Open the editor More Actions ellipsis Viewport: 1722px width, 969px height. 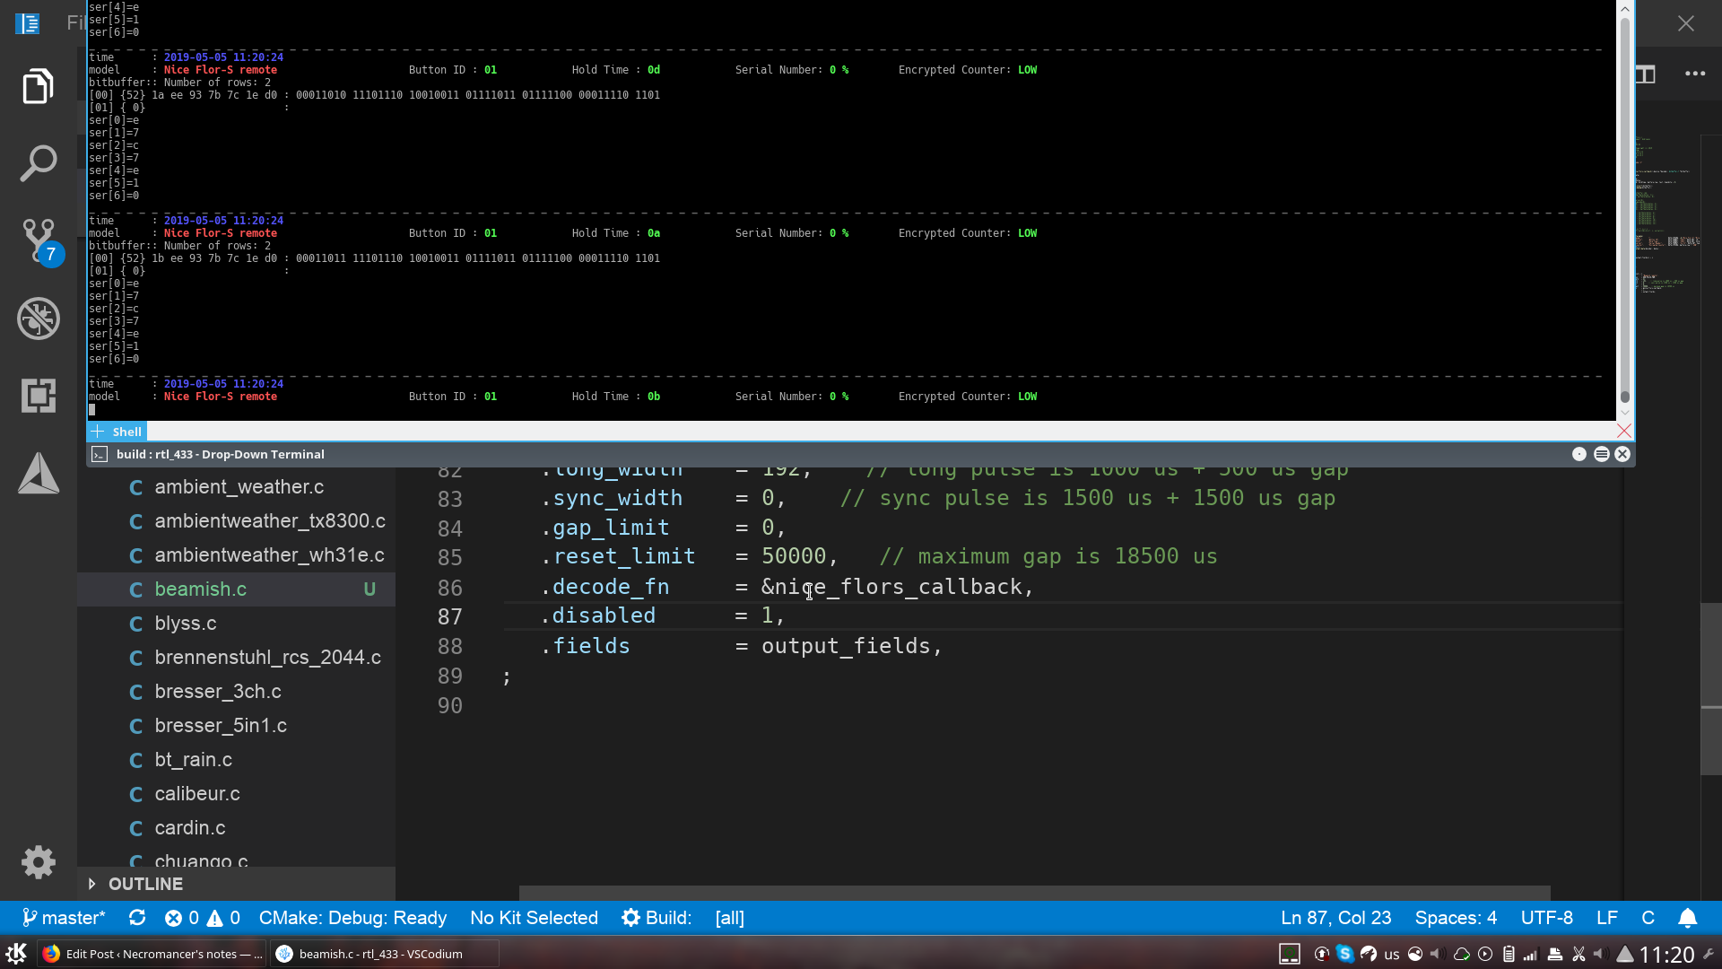pyautogui.click(x=1695, y=74)
